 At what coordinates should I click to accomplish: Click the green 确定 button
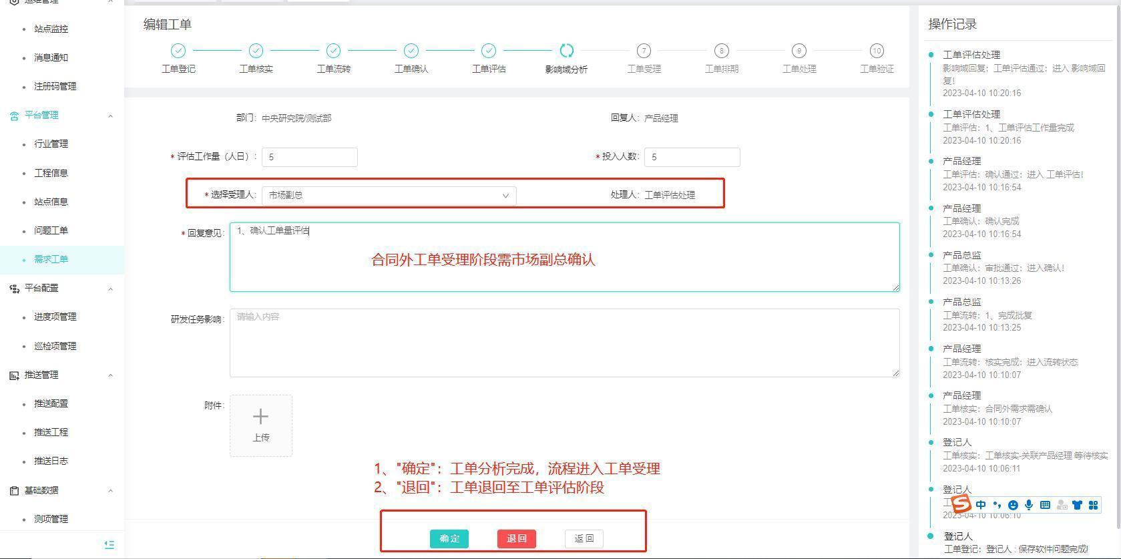[449, 538]
